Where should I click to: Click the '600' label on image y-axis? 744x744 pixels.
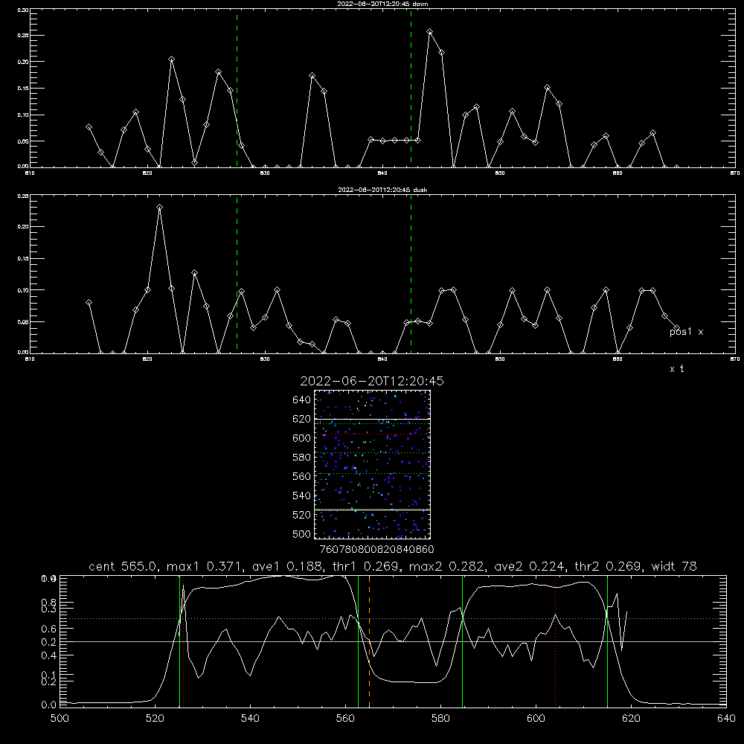[x=301, y=438]
